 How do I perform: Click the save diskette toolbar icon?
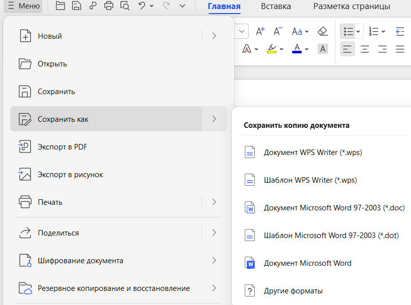tap(76, 6)
